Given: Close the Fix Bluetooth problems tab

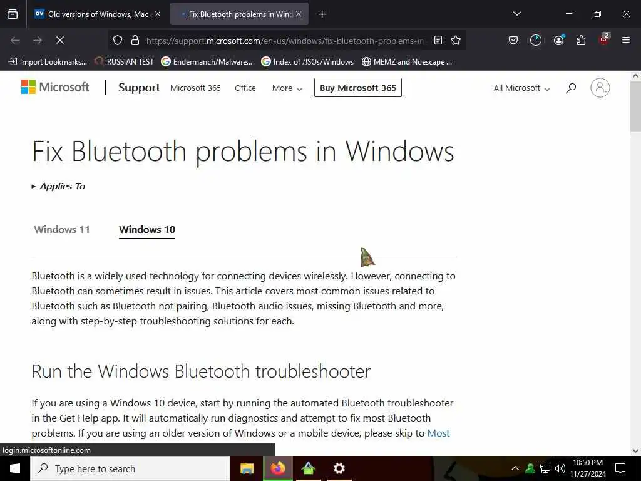Looking at the screenshot, I should (x=299, y=14).
